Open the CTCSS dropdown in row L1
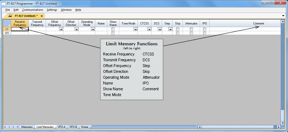This screenshot has height=132, width=288. [x=149, y=29]
